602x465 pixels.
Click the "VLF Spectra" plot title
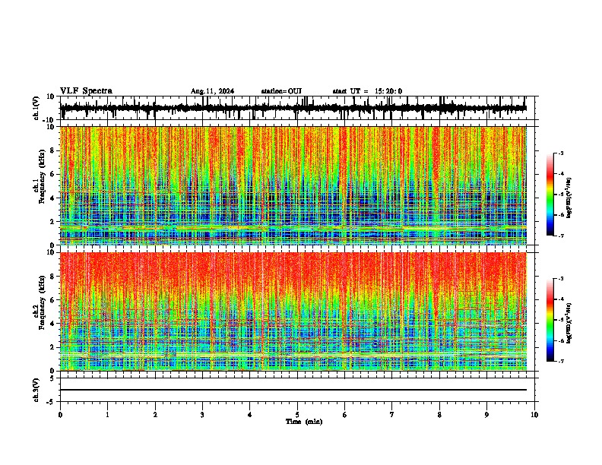tap(86, 91)
